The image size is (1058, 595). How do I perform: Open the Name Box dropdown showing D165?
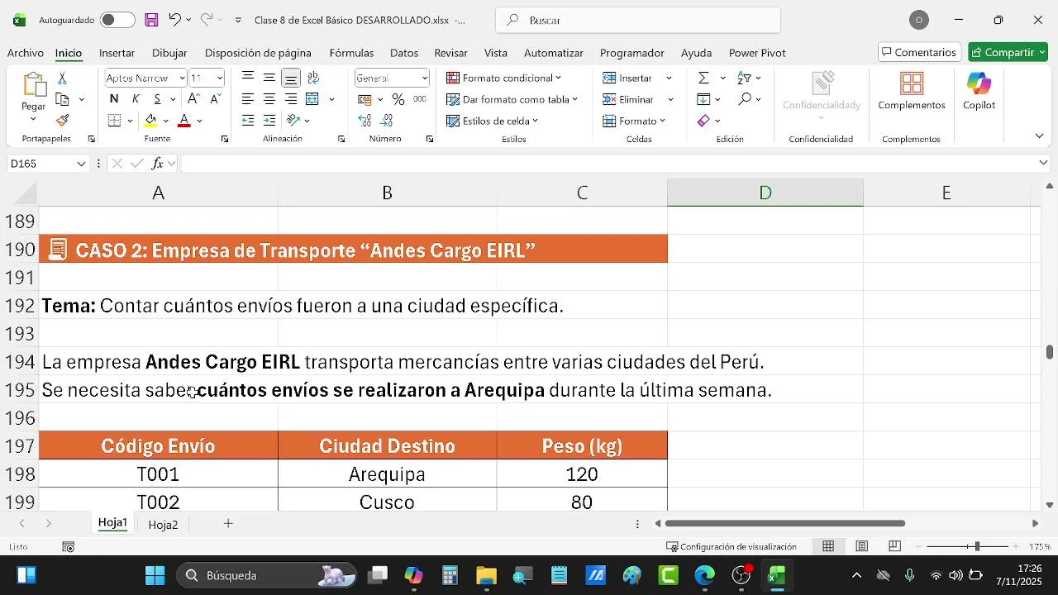coord(81,164)
